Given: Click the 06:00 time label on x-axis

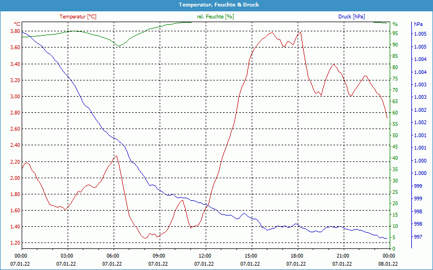Looking at the screenshot, I should point(113,255).
